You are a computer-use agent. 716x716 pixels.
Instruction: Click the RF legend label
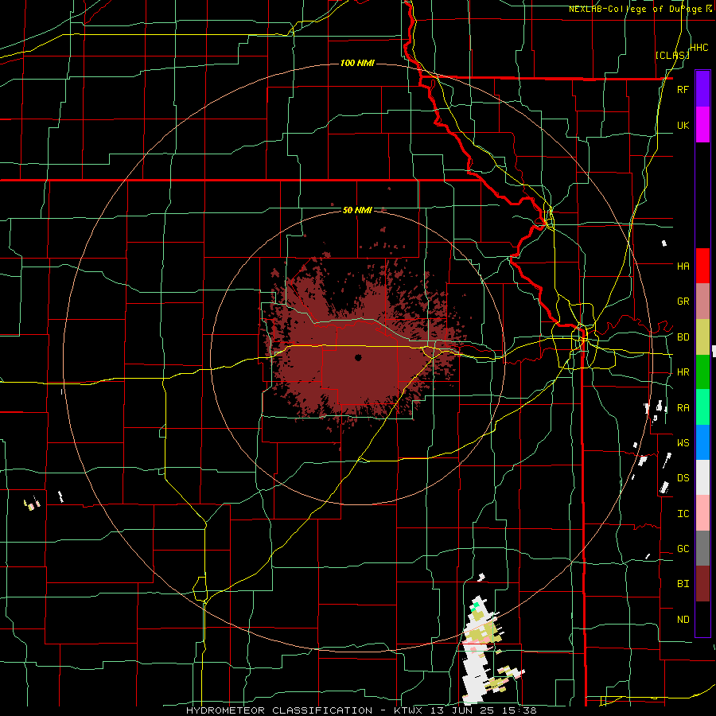click(683, 89)
